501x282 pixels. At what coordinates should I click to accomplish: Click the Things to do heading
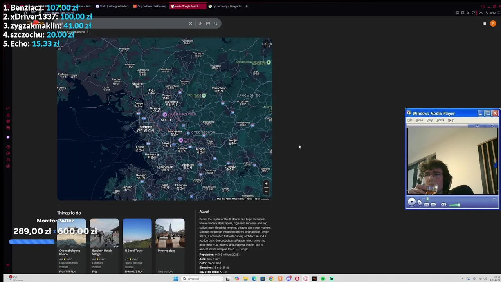coord(69,213)
